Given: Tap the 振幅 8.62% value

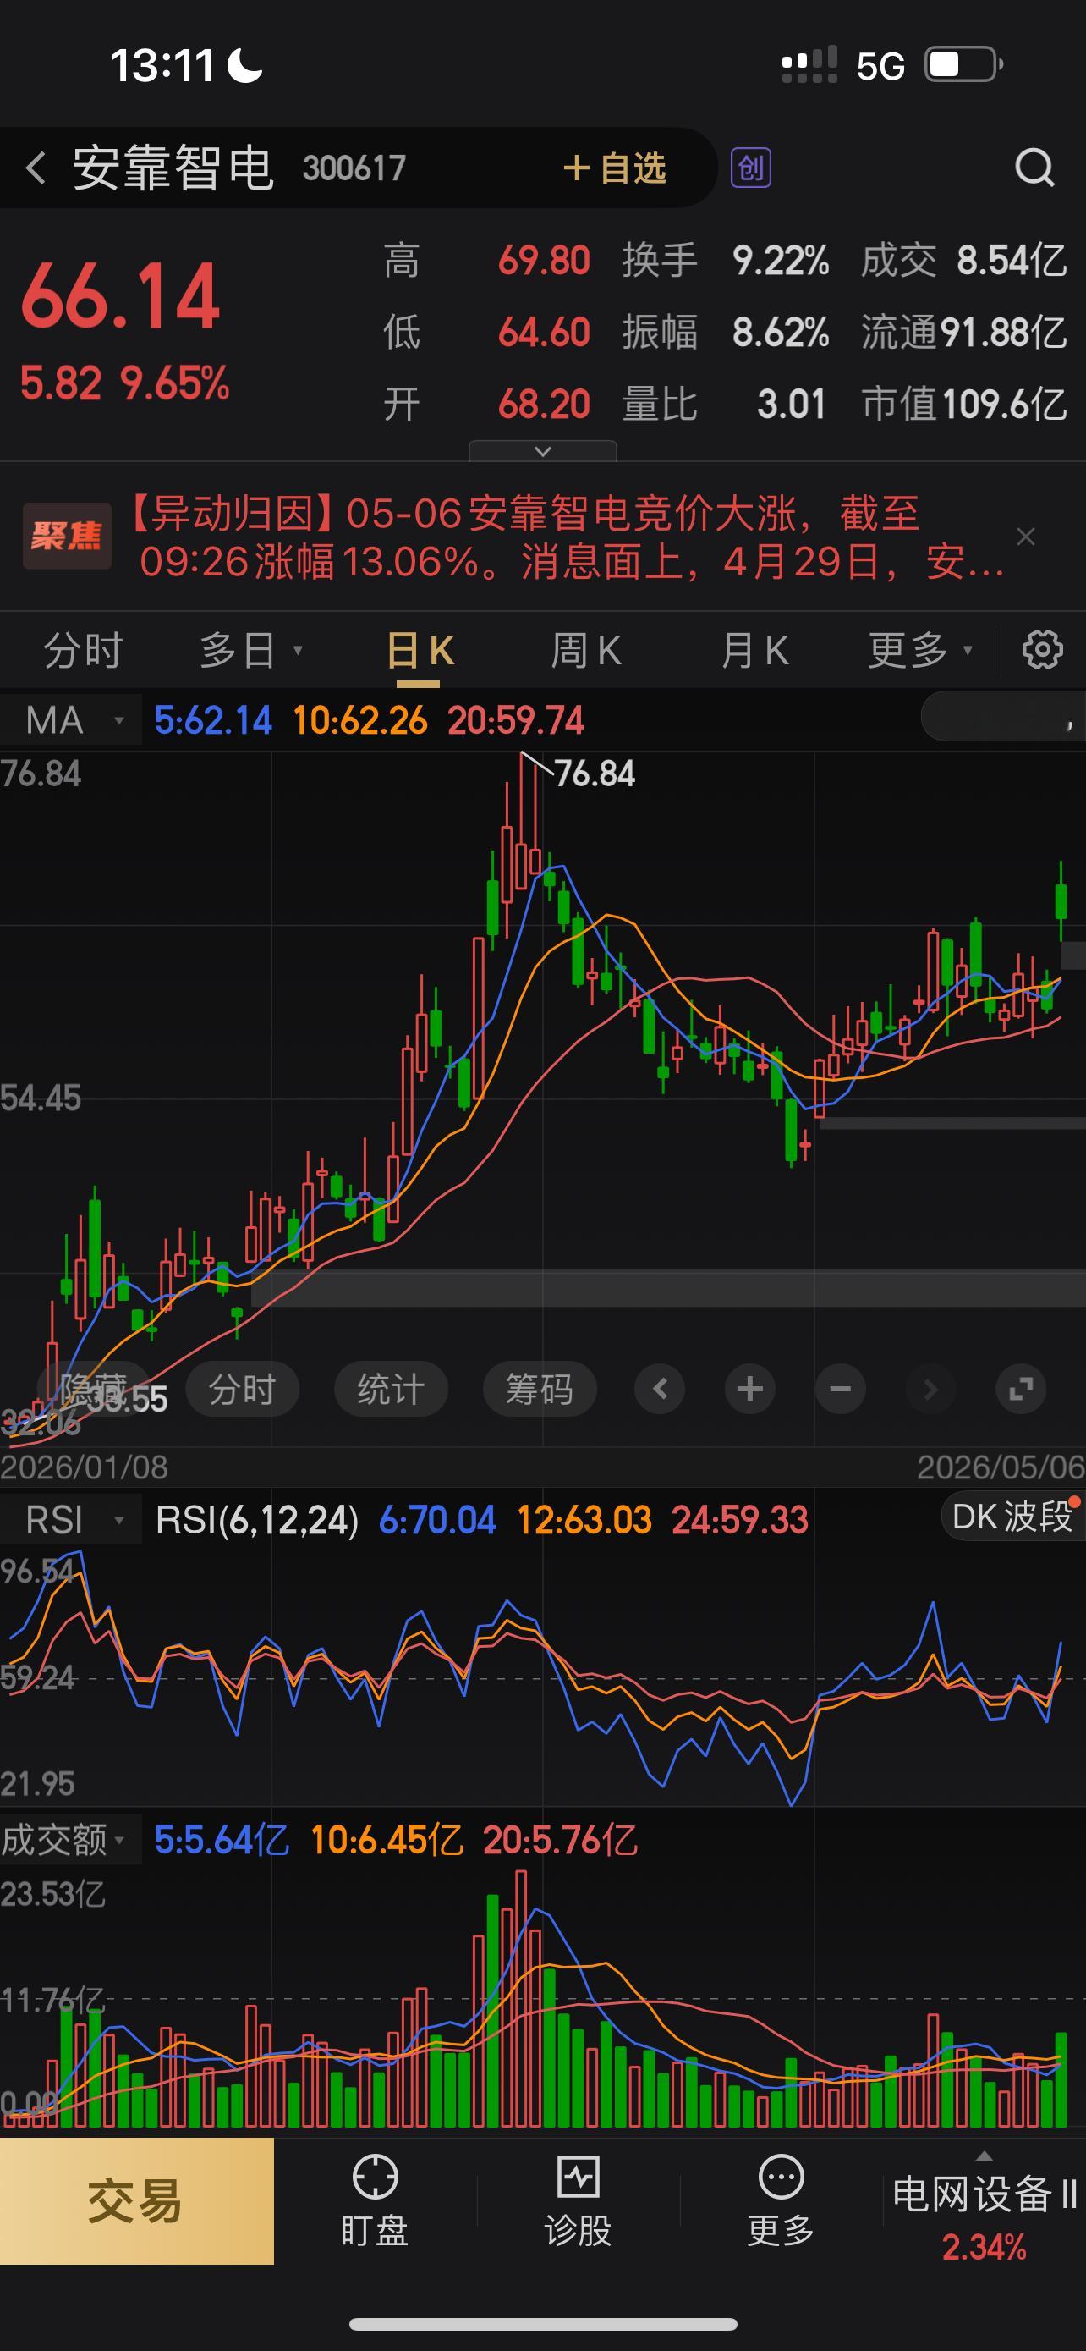Looking at the screenshot, I should (x=781, y=333).
